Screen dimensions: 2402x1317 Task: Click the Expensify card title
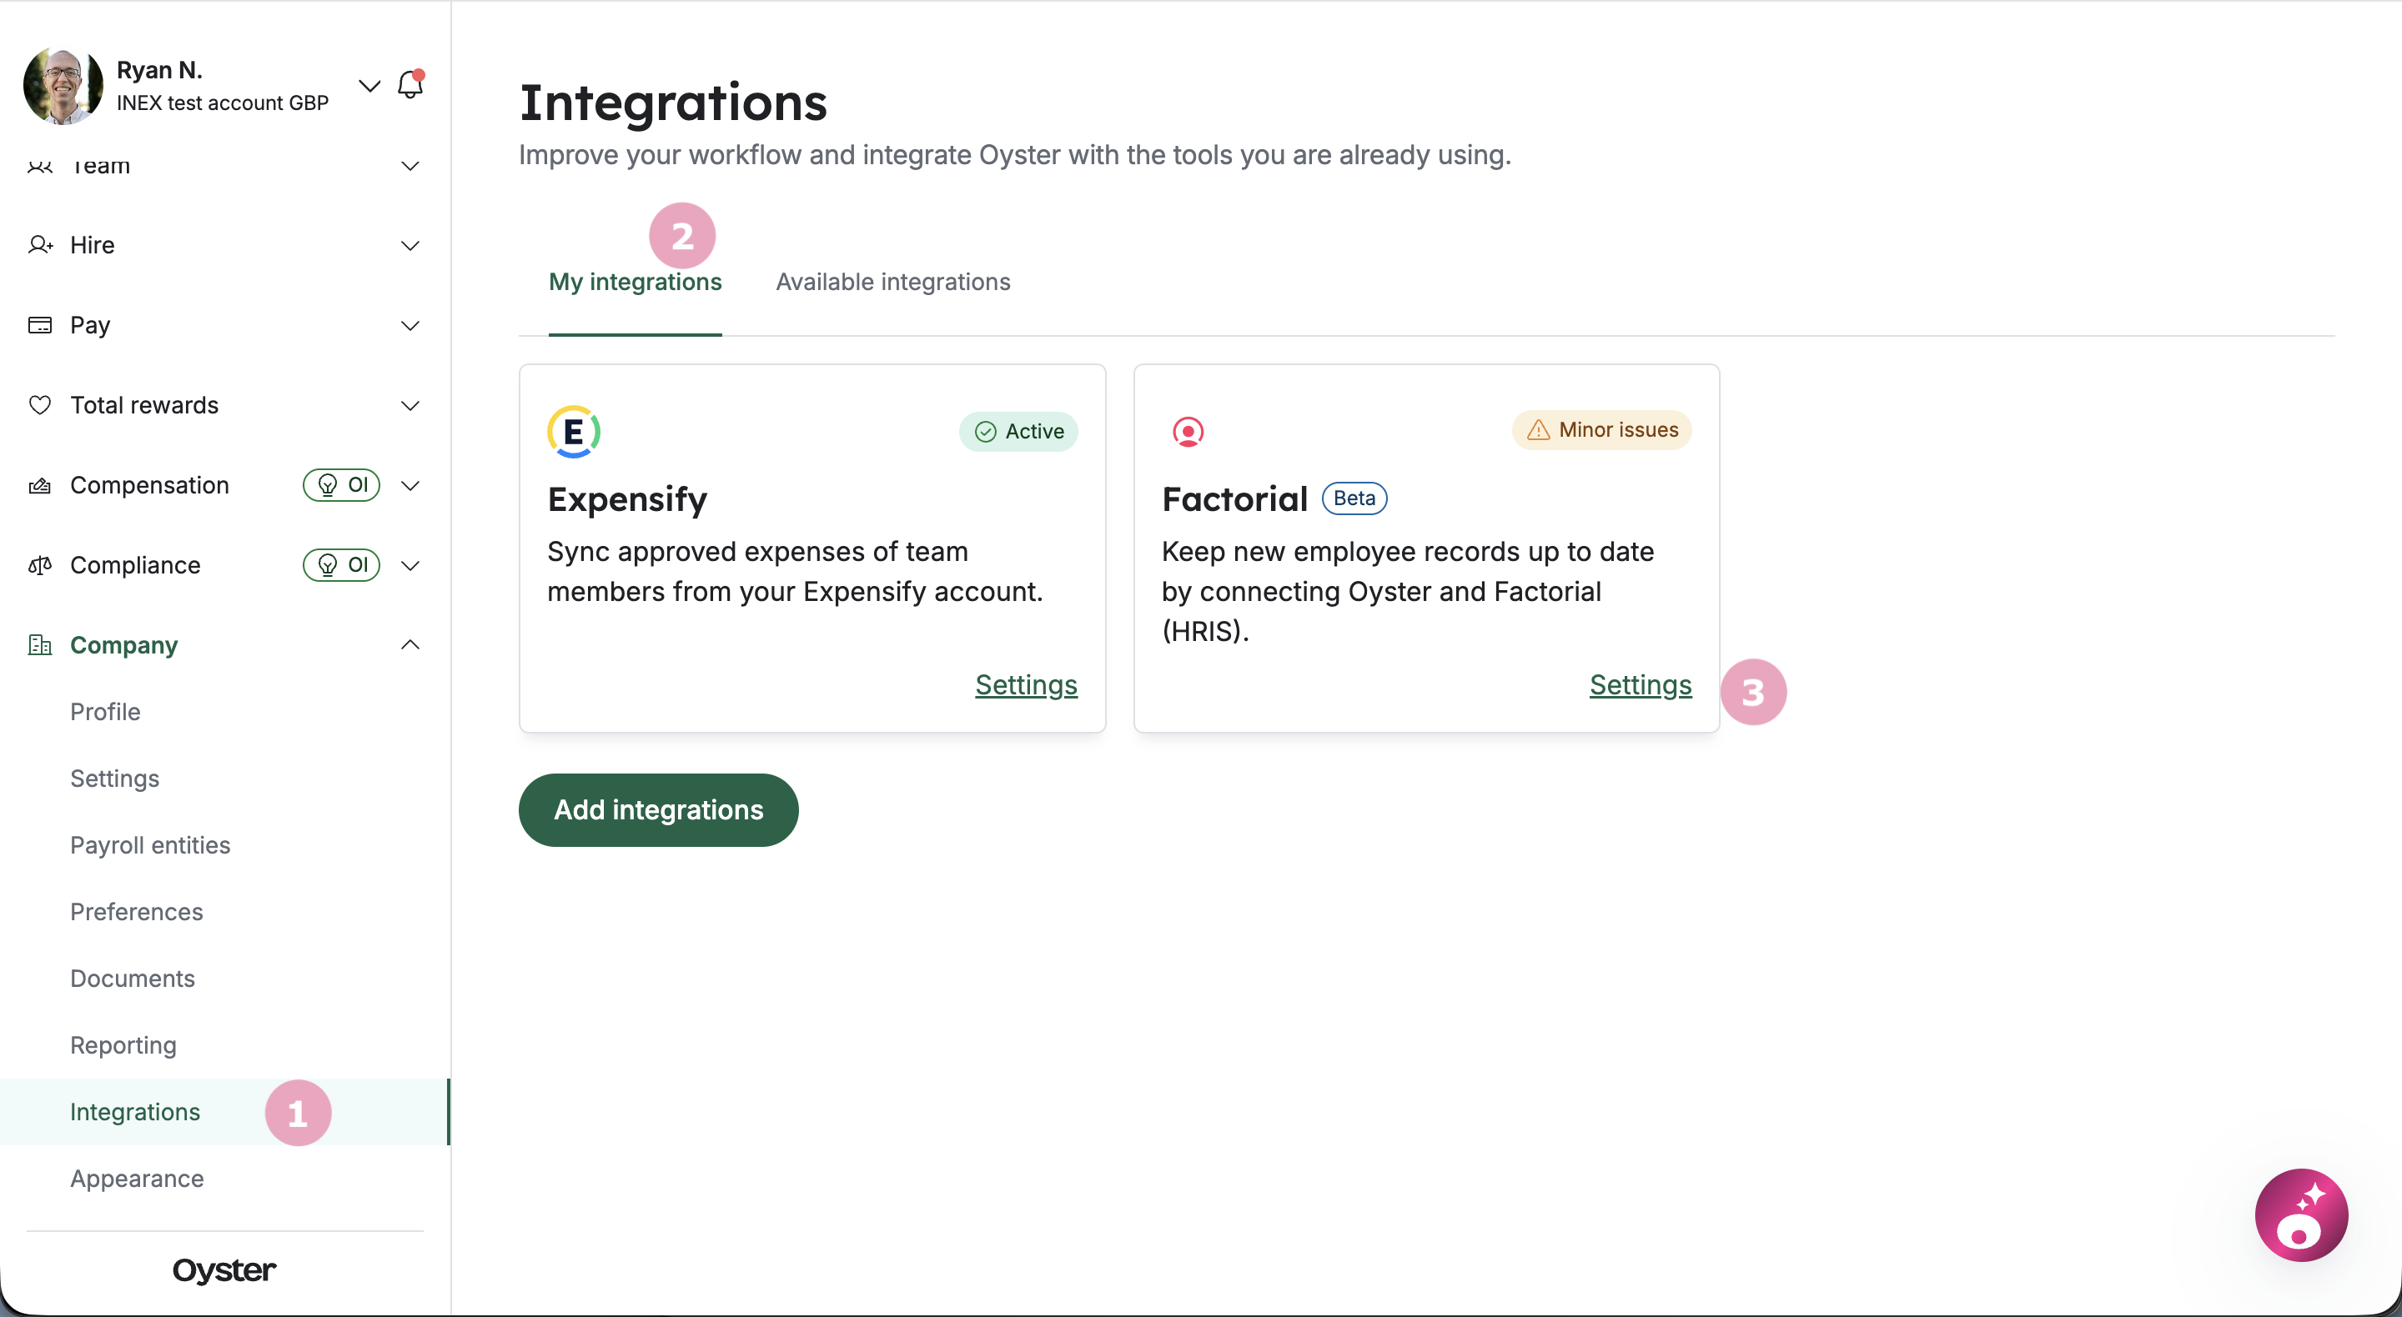(x=627, y=499)
